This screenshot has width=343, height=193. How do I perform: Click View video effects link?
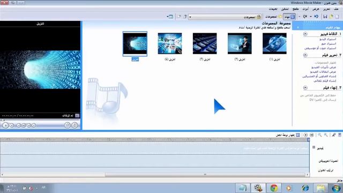tap(324, 67)
